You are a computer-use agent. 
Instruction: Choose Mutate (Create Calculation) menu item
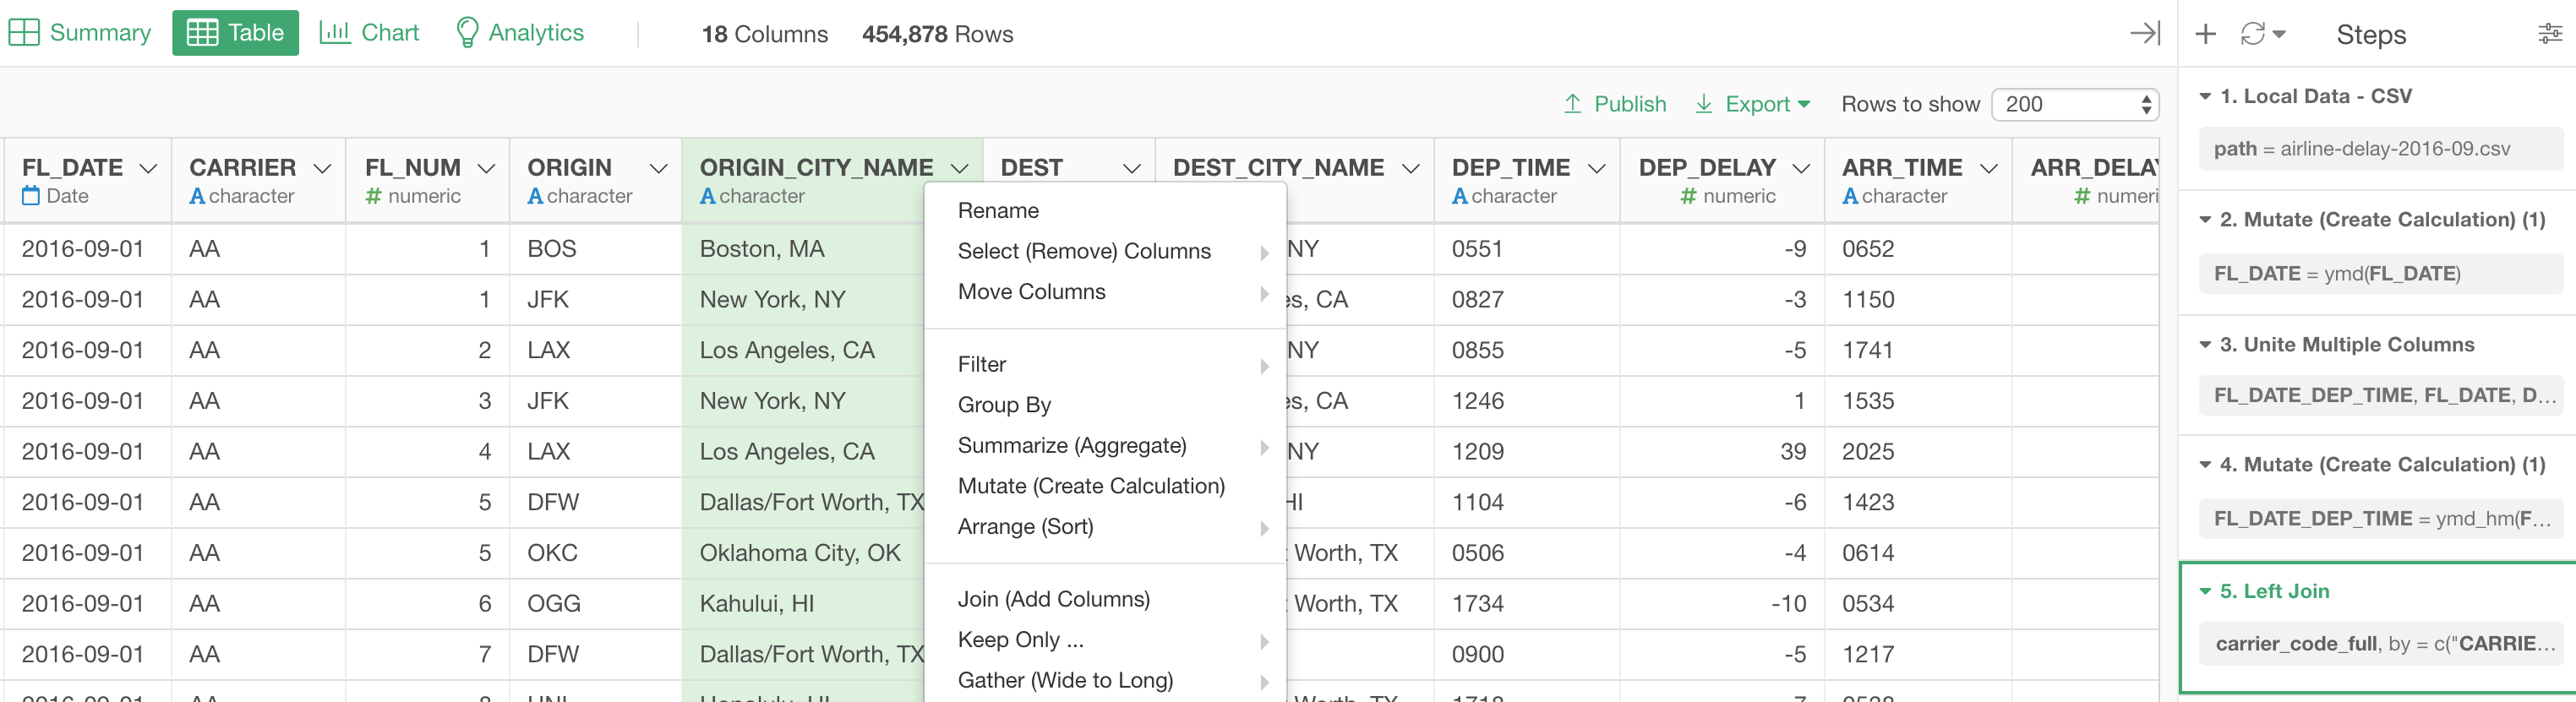click(1090, 486)
